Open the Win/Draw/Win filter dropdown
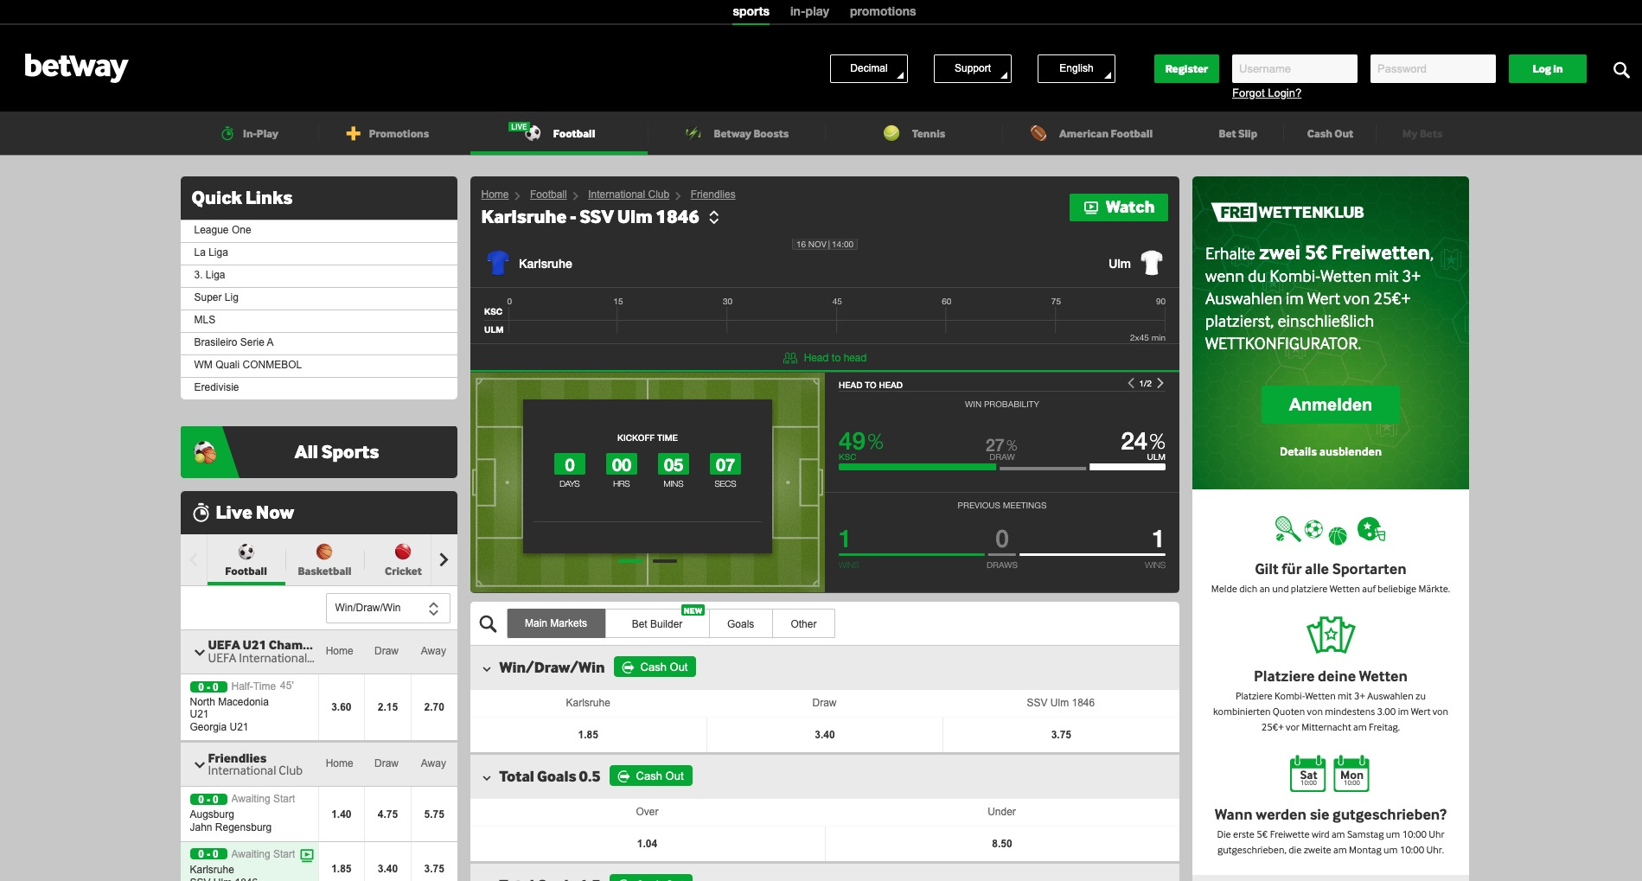 click(x=387, y=608)
